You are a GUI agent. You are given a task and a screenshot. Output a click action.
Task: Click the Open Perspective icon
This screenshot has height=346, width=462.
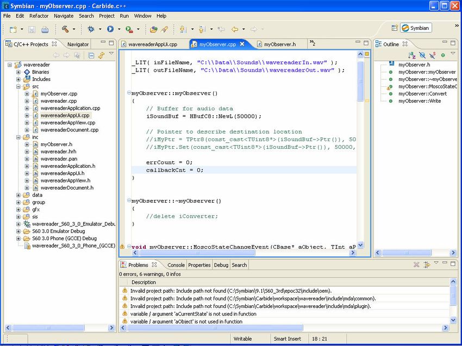point(395,28)
